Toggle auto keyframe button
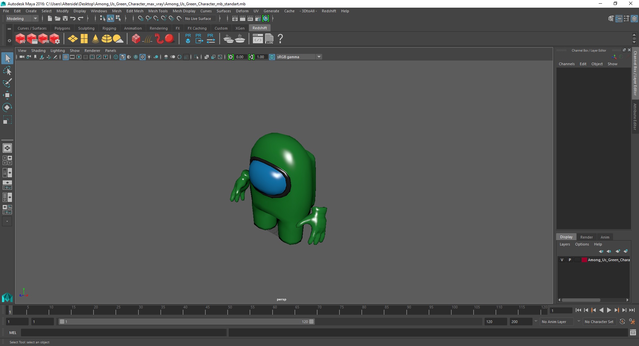Image resolution: width=639 pixels, height=346 pixels. point(622,322)
